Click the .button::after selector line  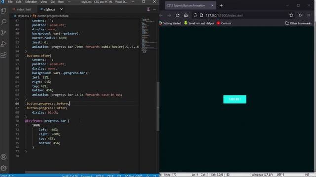(x=39, y=56)
